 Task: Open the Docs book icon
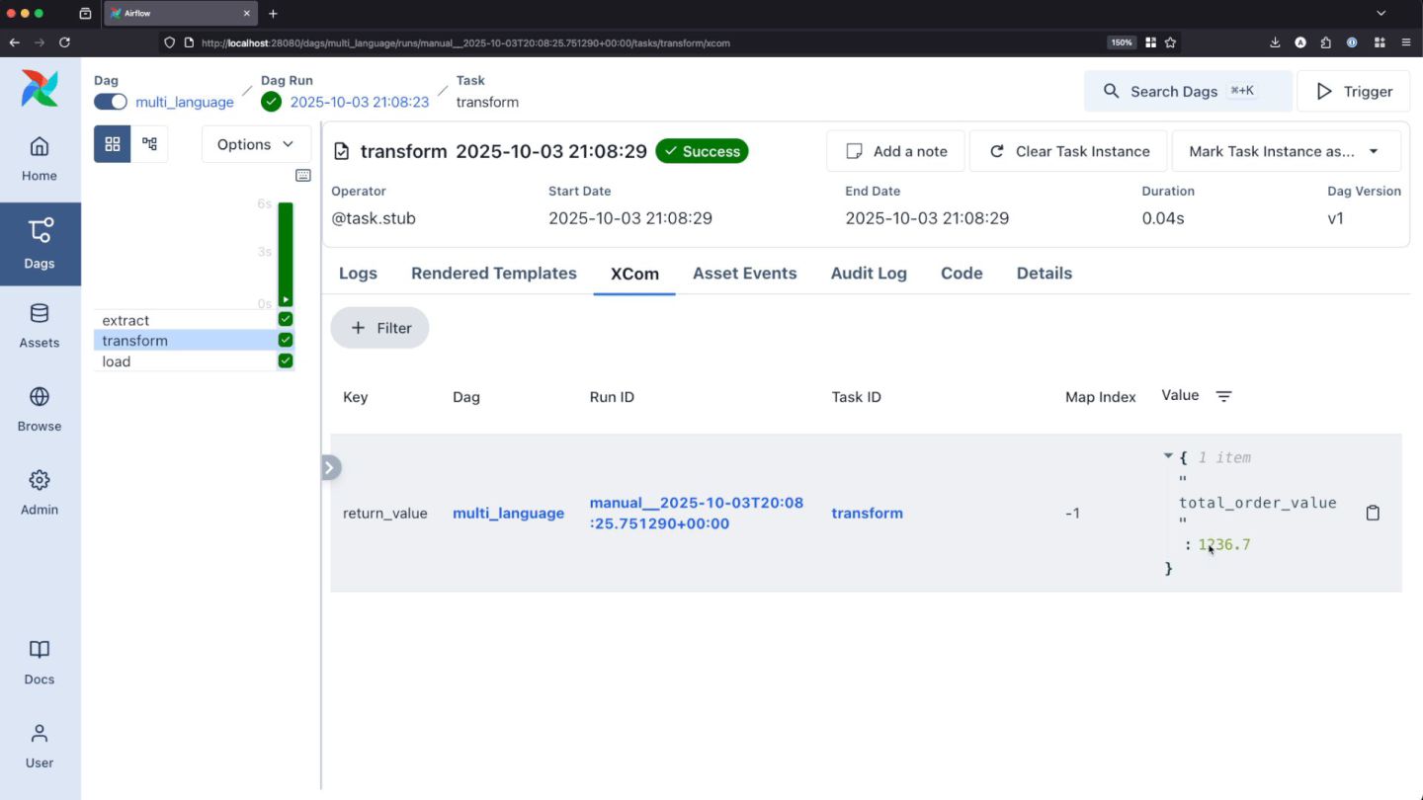pos(40,662)
